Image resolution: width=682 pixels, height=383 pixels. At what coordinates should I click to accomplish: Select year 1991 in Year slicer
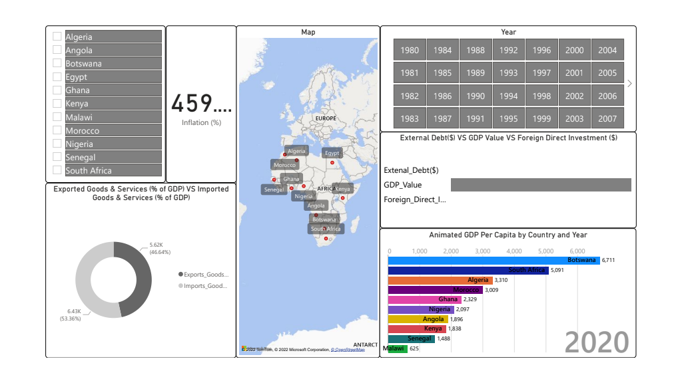pyautogui.click(x=476, y=118)
